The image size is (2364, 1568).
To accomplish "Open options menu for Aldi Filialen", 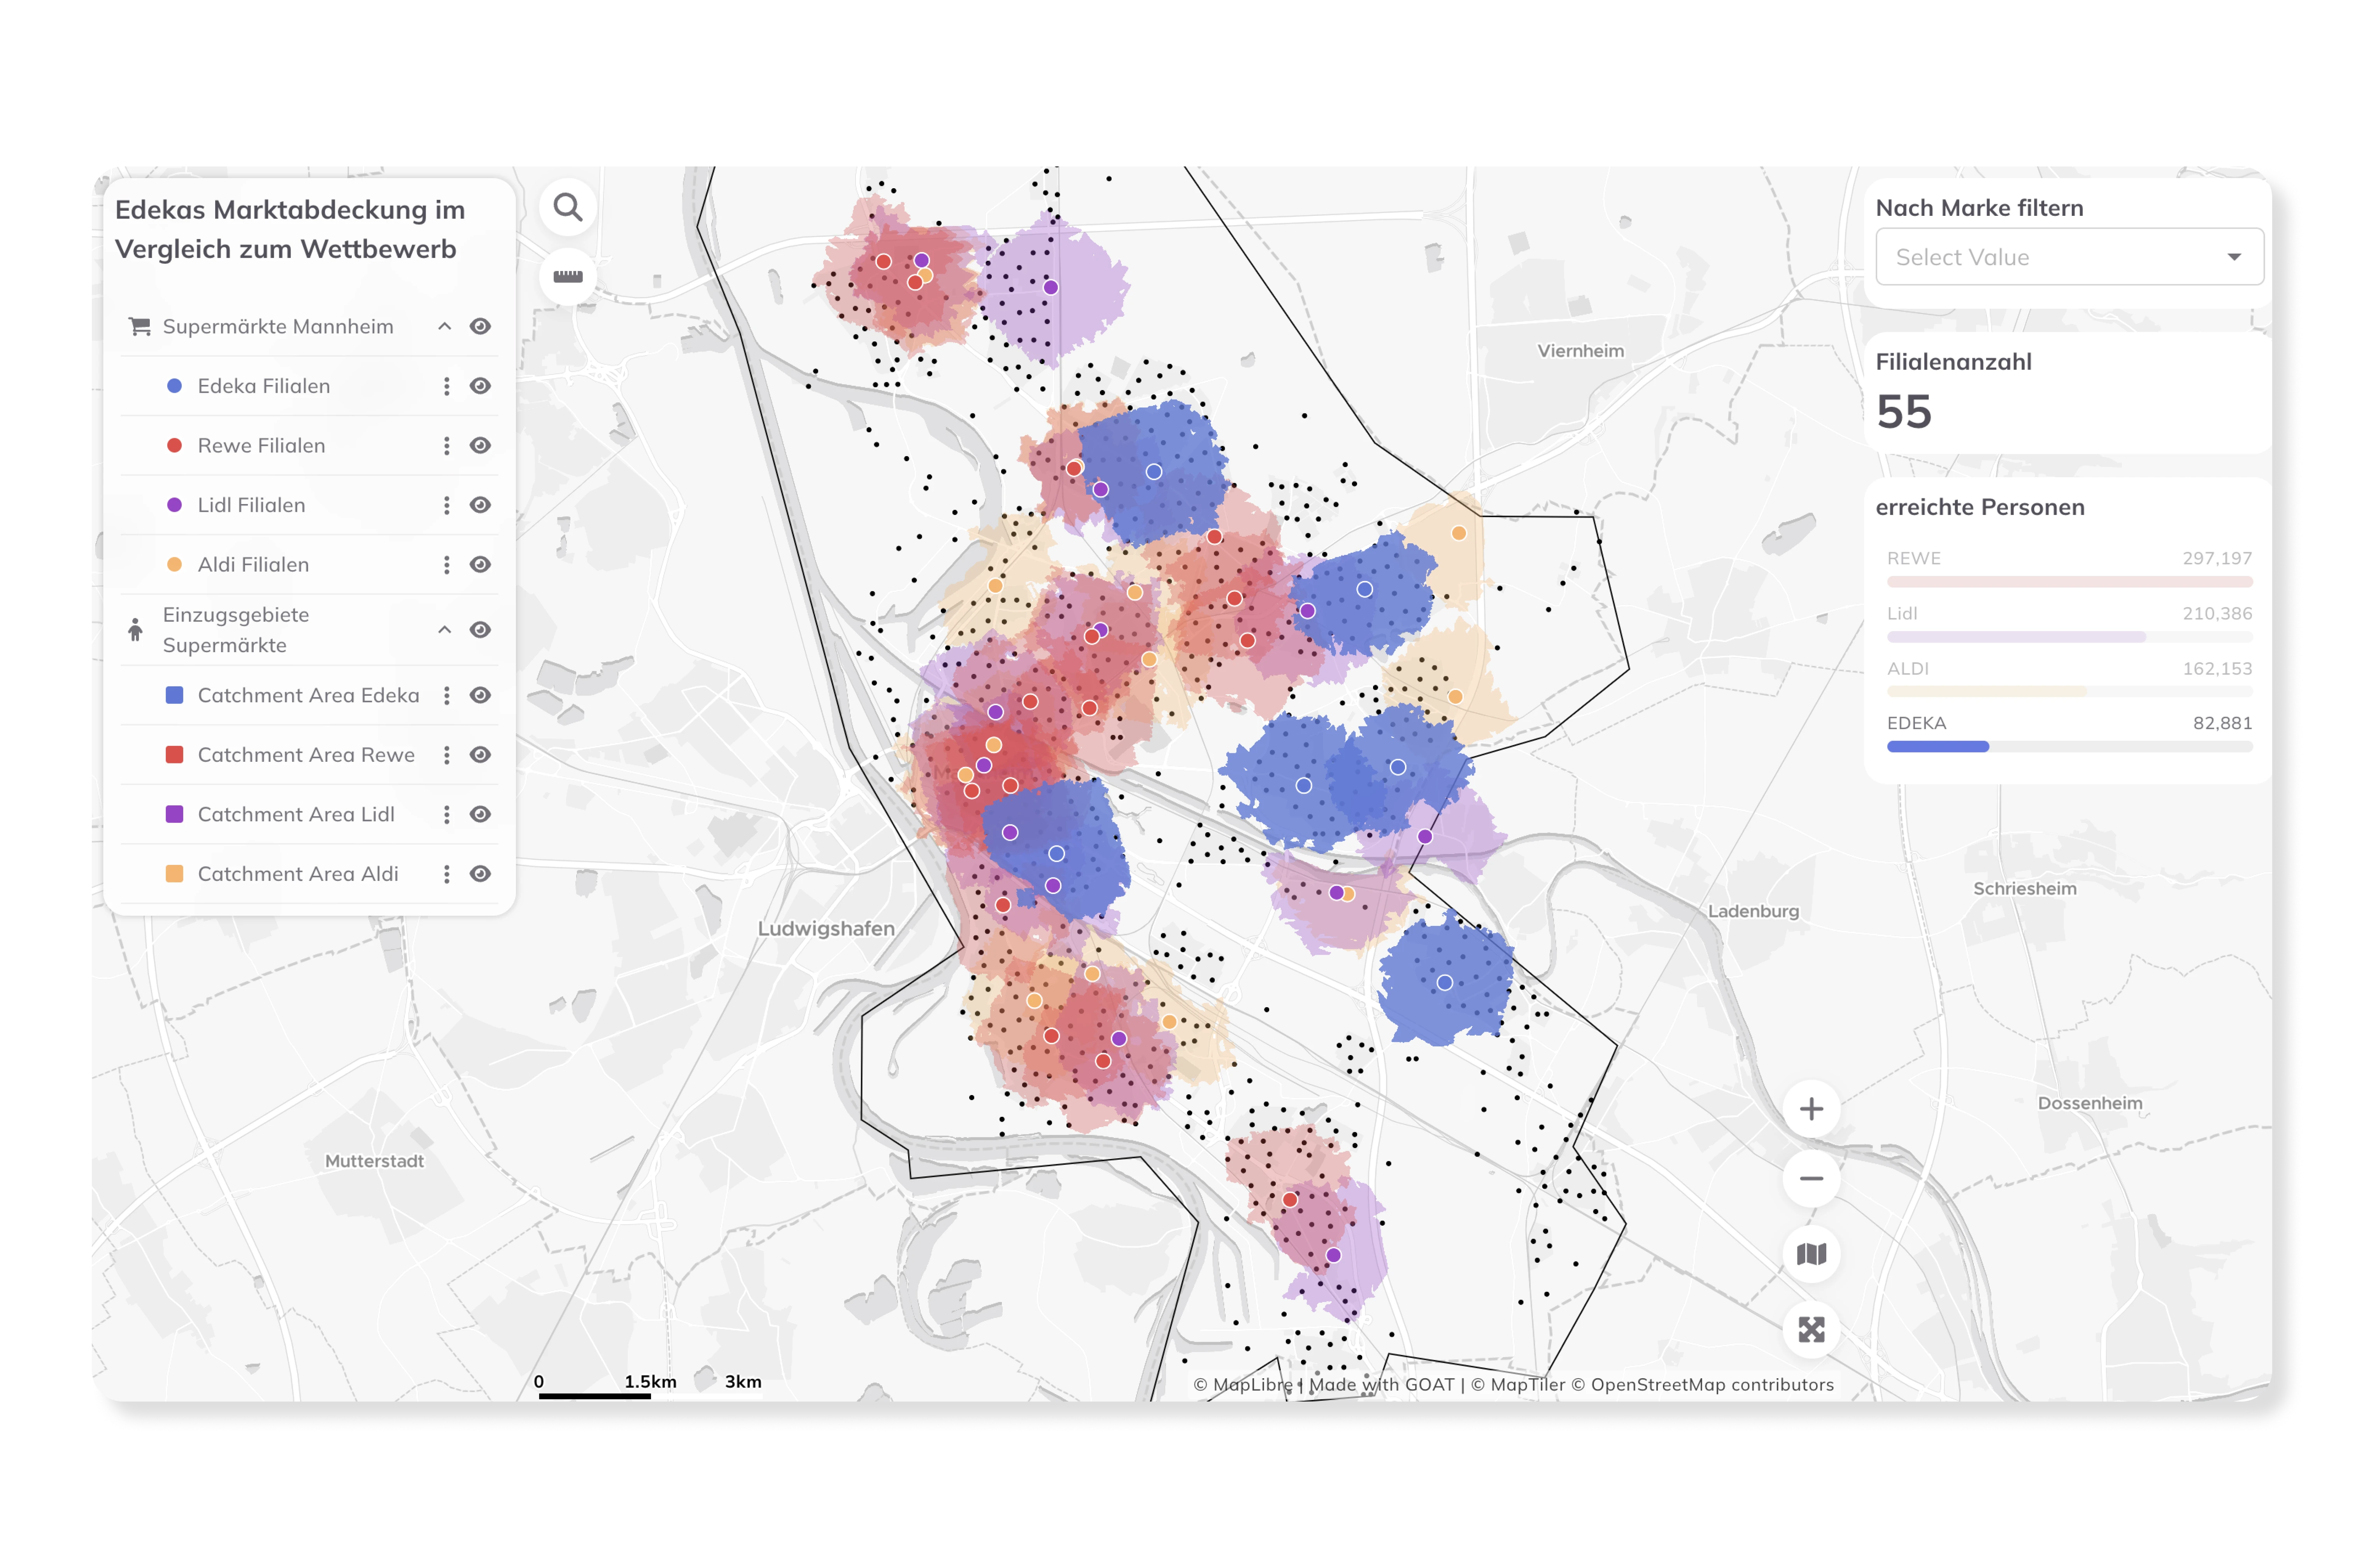I will pos(446,565).
